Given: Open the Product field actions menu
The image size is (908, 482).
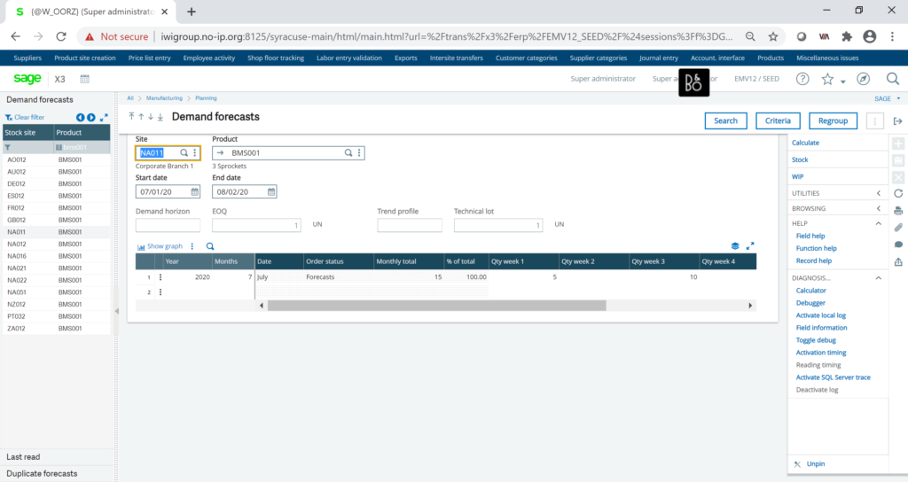Looking at the screenshot, I should pyautogui.click(x=359, y=152).
